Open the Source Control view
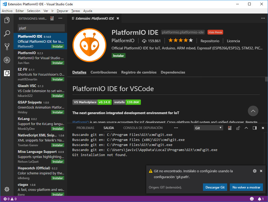 click(7, 46)
